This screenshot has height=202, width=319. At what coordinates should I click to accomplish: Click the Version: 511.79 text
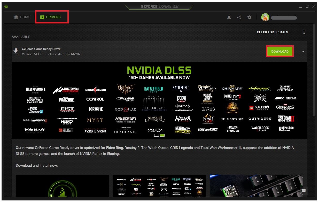pos(33,54)
